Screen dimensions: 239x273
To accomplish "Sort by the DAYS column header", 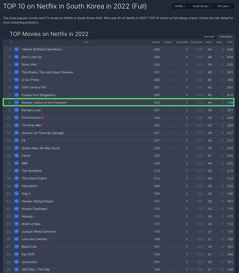I will (209, 42).
